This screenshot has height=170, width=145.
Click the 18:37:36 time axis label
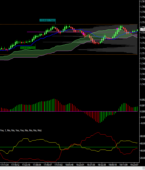pos(91,165)
